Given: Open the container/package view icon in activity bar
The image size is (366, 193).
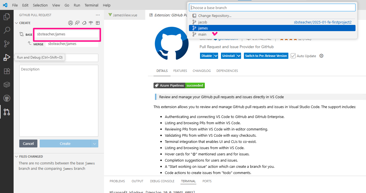Looking at the screenshot, I should coord(7,85).
